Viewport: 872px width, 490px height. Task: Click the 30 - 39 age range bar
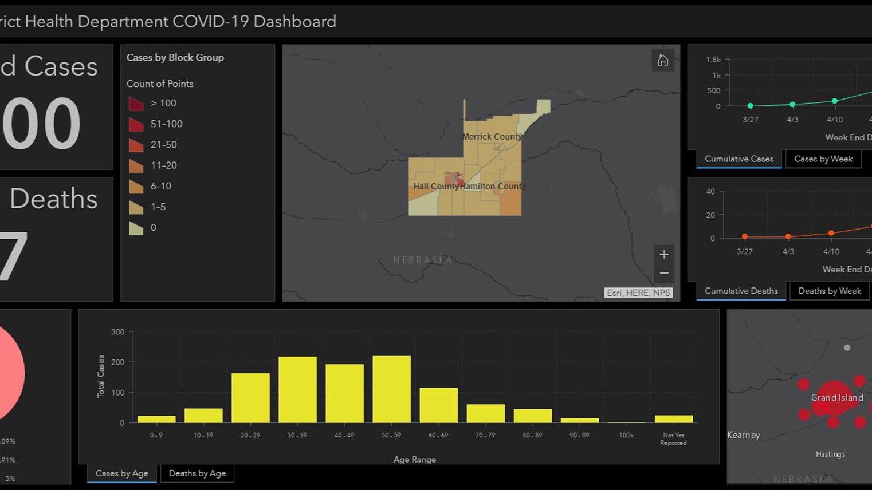tap(297, 389)
